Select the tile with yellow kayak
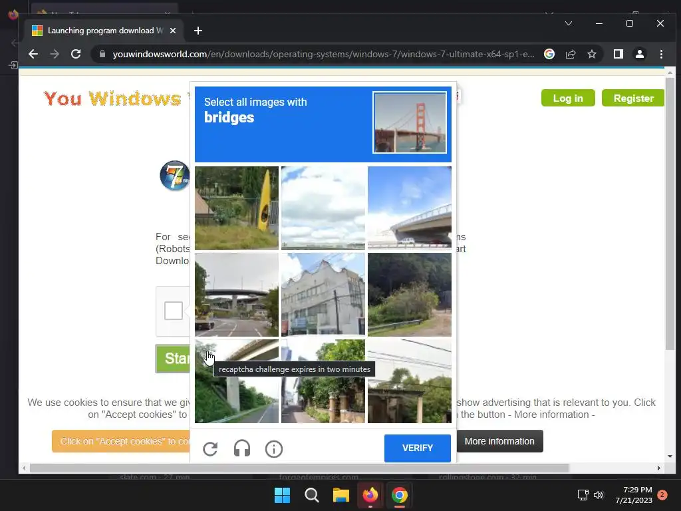This screenshot has height=511, width=681. [236, 208]
